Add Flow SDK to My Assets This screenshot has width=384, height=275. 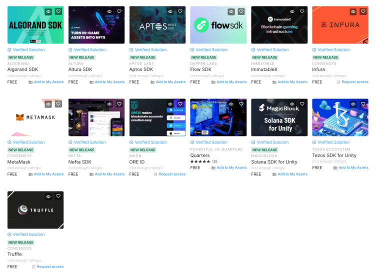click(229, 82)
